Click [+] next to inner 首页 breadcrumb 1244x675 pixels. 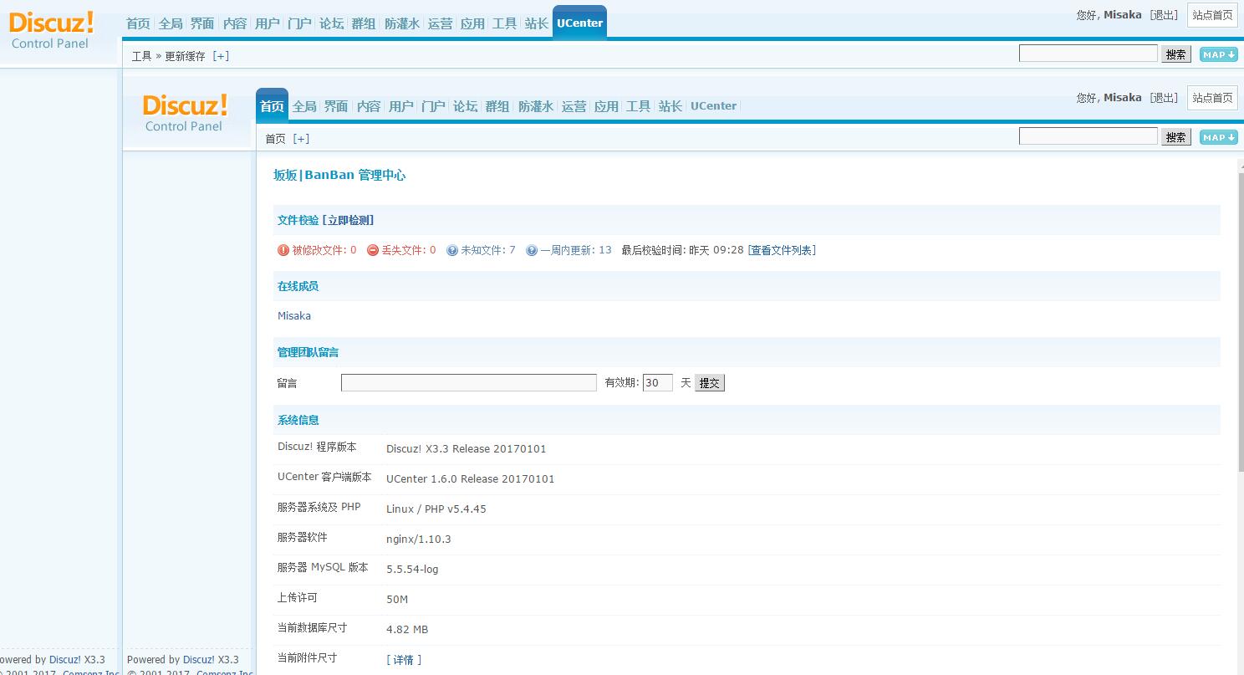pos(301,139)
